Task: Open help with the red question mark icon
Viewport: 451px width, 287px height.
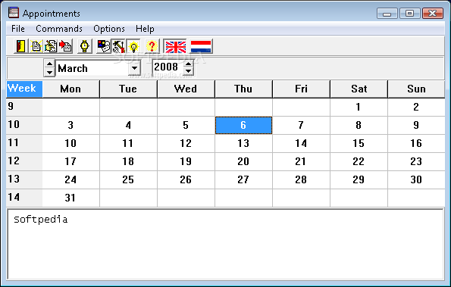Action: click(152, 46)
